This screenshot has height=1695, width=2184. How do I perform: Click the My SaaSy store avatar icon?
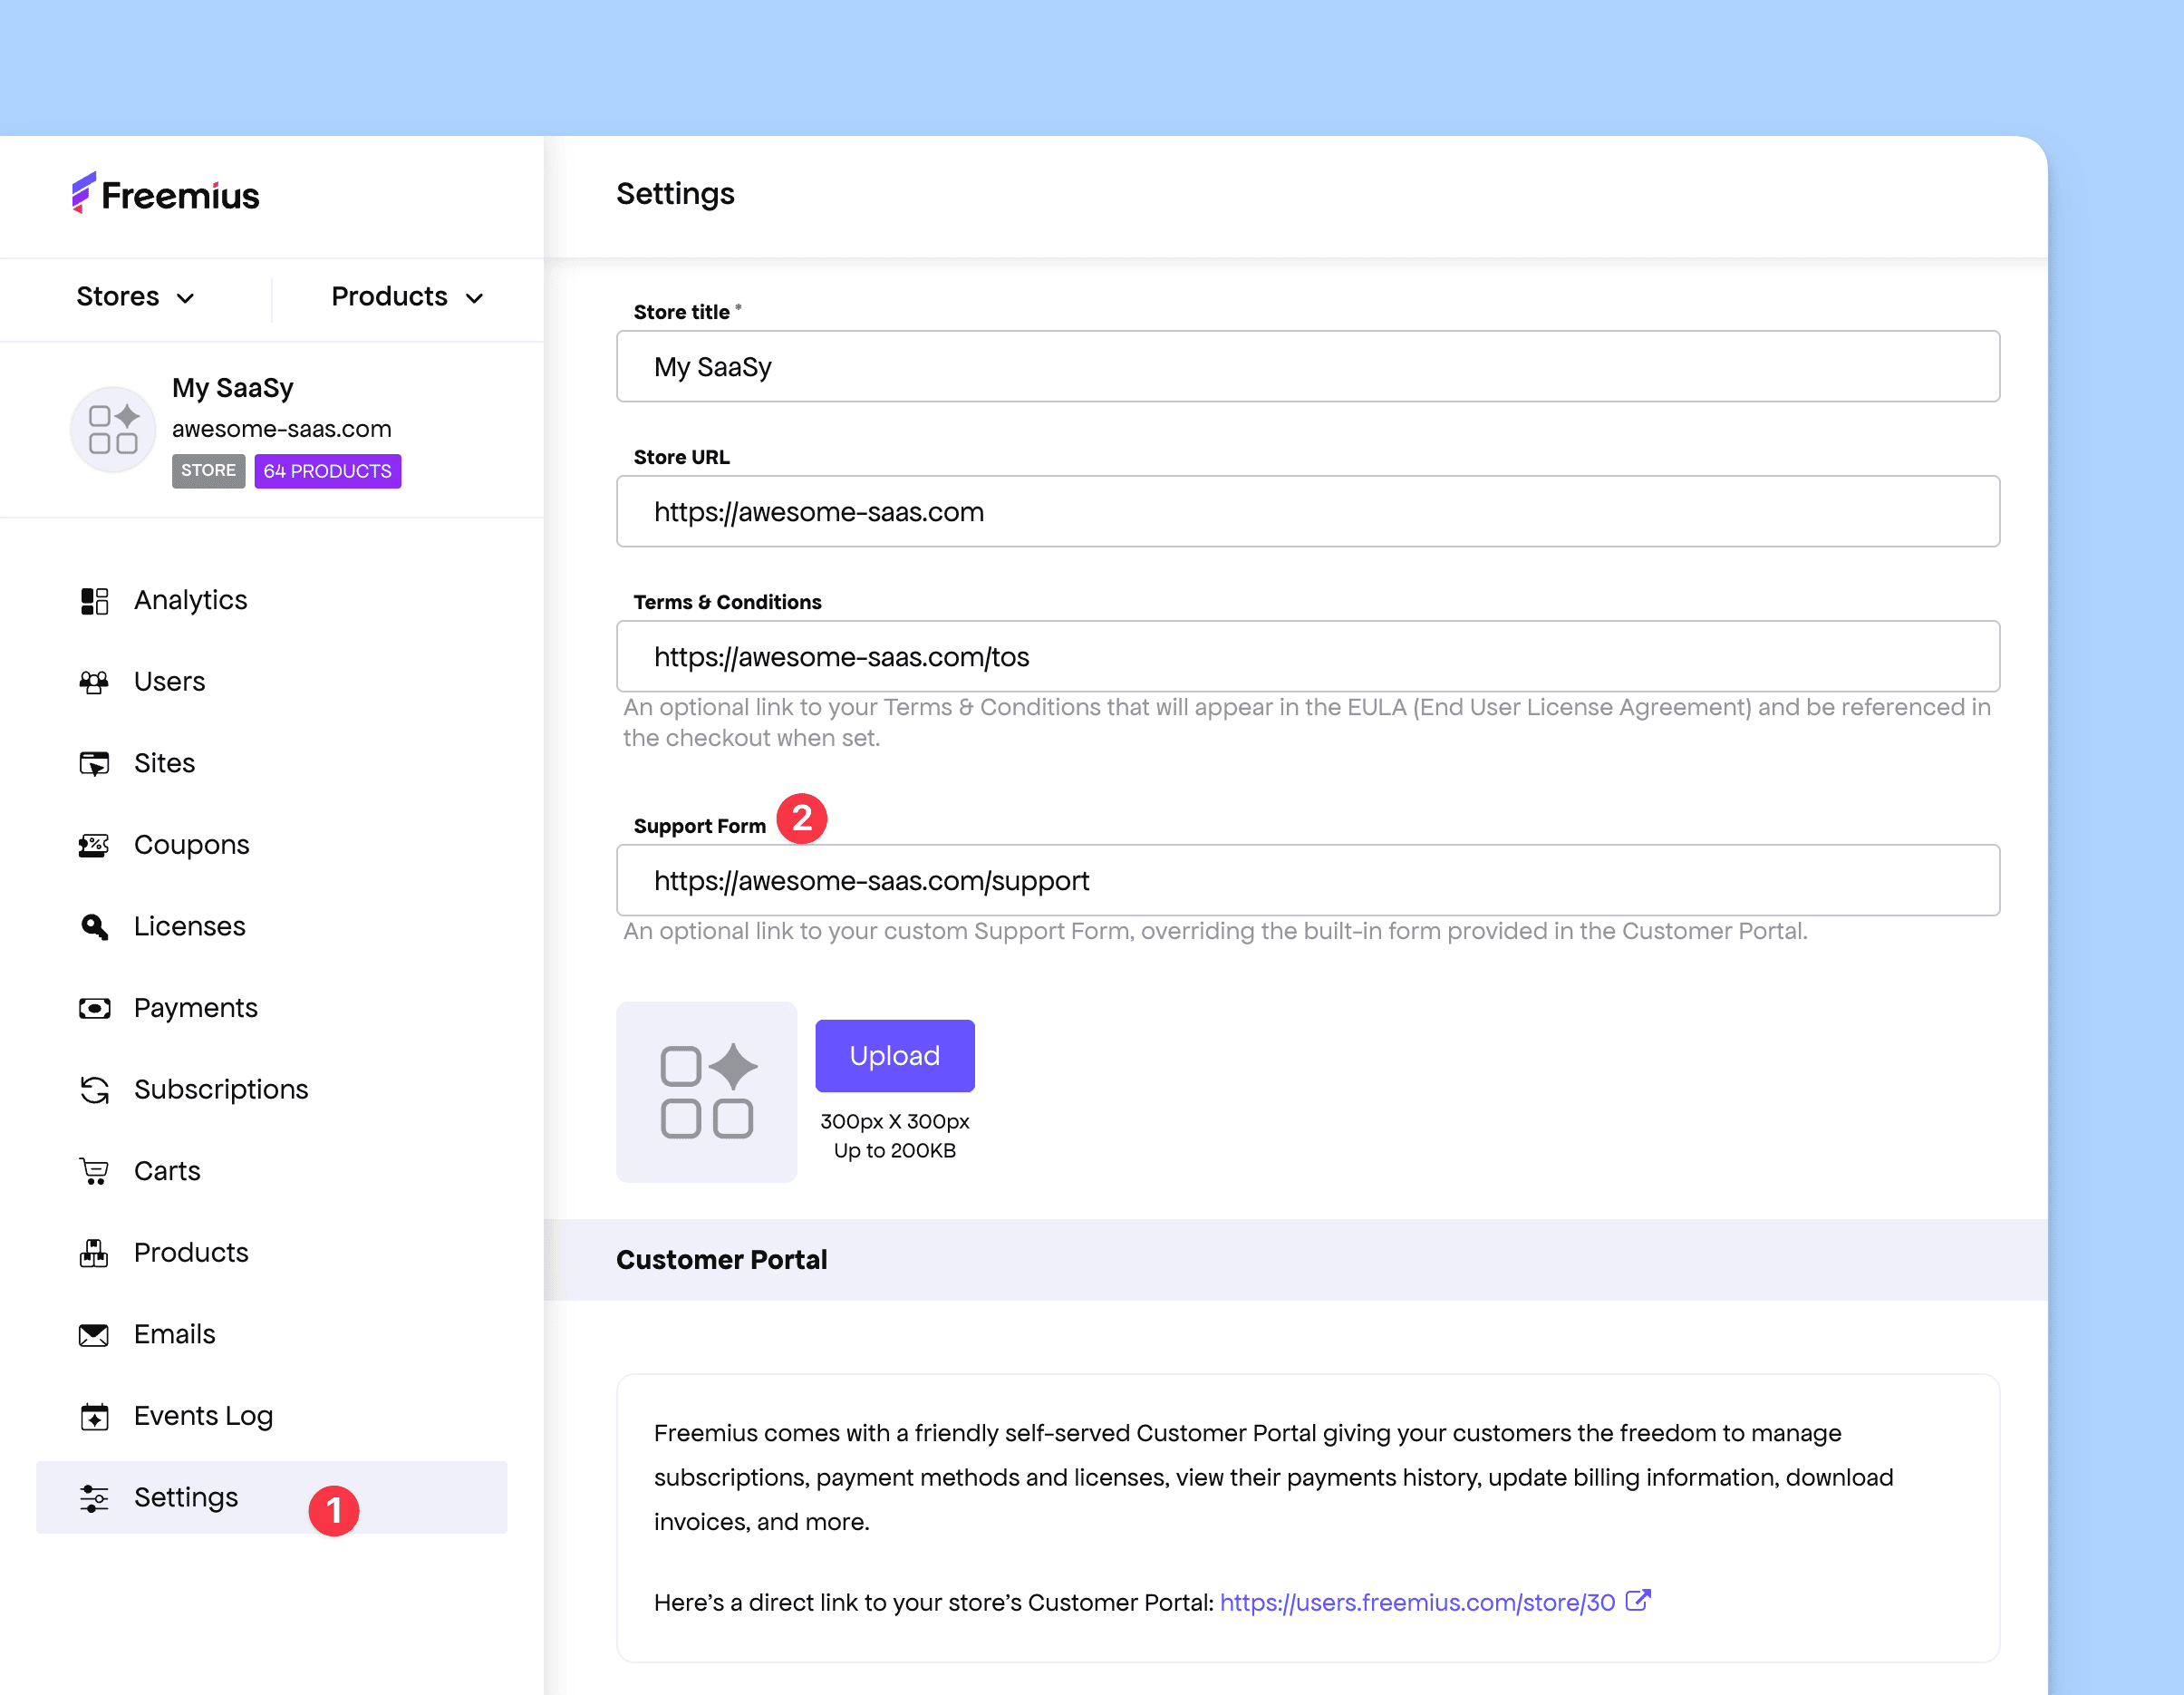(x=113, y=429)
